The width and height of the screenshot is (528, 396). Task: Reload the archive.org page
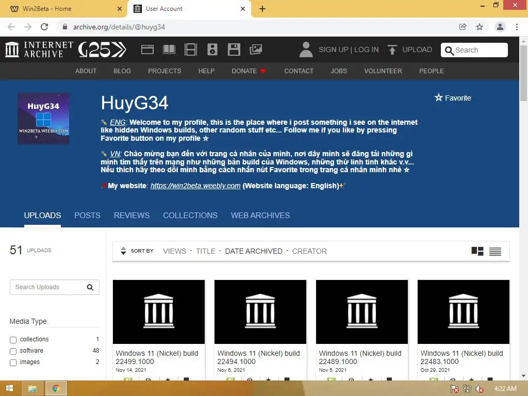(44, 27)
